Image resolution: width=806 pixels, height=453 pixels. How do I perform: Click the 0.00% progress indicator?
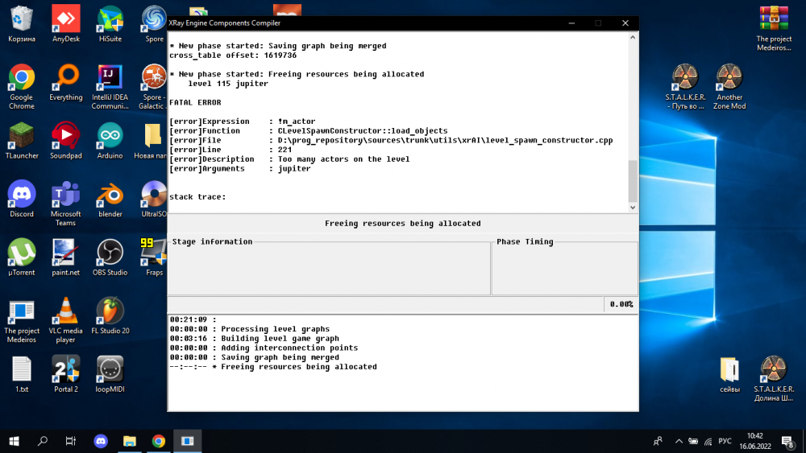[621, 304]
